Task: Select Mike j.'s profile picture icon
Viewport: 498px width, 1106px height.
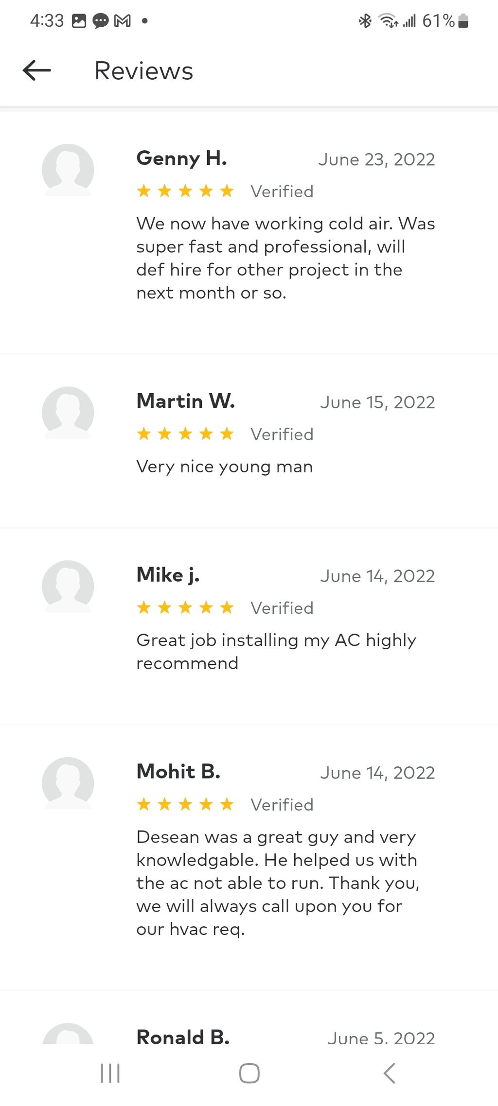Action: (68, 586)
